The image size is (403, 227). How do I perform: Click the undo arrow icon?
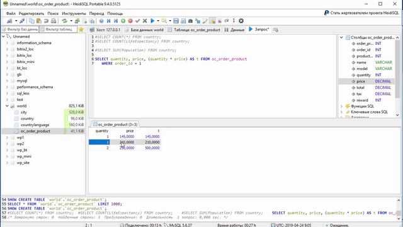click(x=46, y=21)
